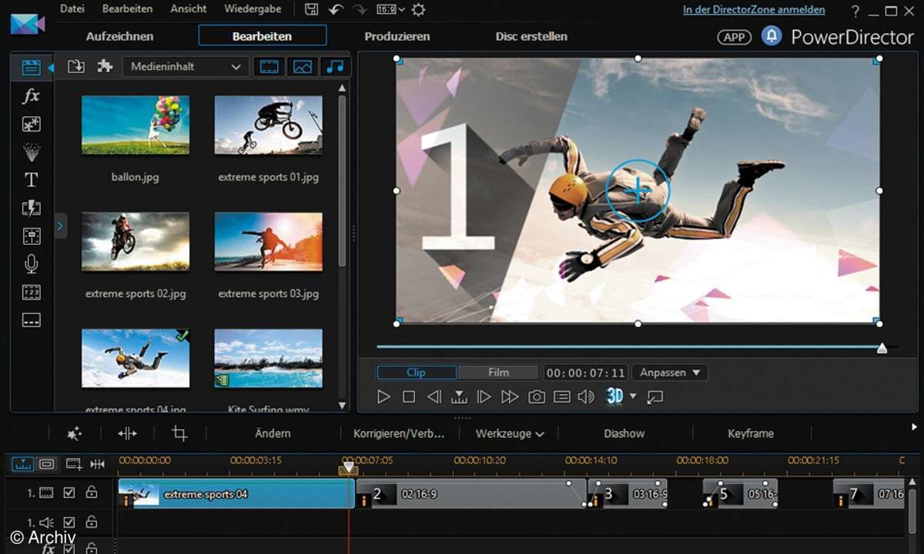Uncheck the audio track 1 checkbox
Viewport: 924px width, 554px height.
point(69,522)
